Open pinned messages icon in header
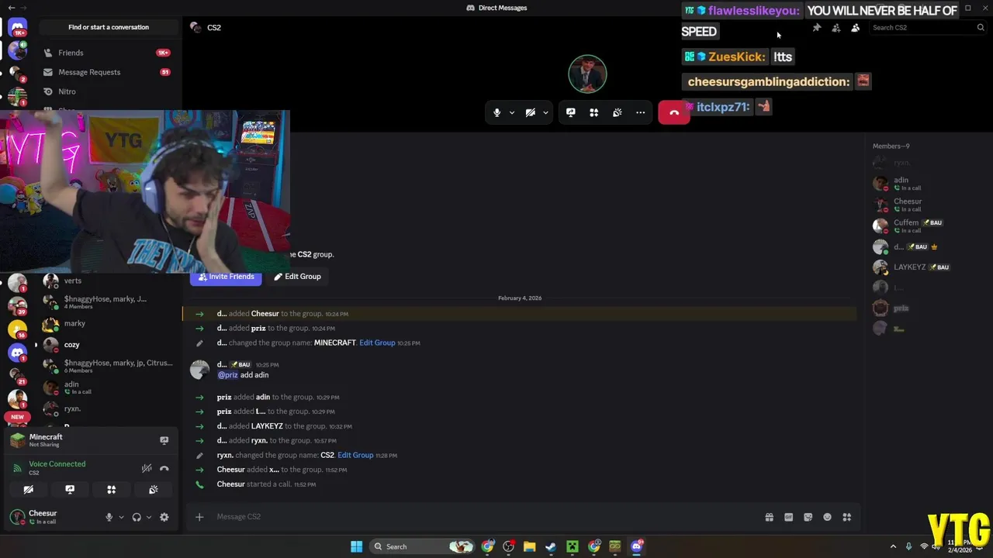 pos(816,28)
